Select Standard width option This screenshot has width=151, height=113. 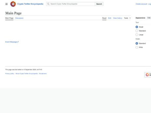(x=137, y=43)
